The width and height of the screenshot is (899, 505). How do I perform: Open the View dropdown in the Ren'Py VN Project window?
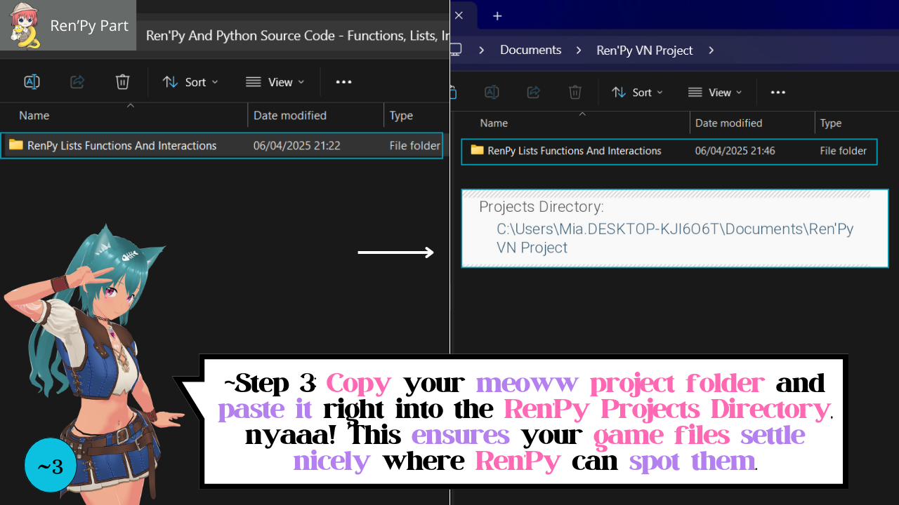[x=715, y=93]
